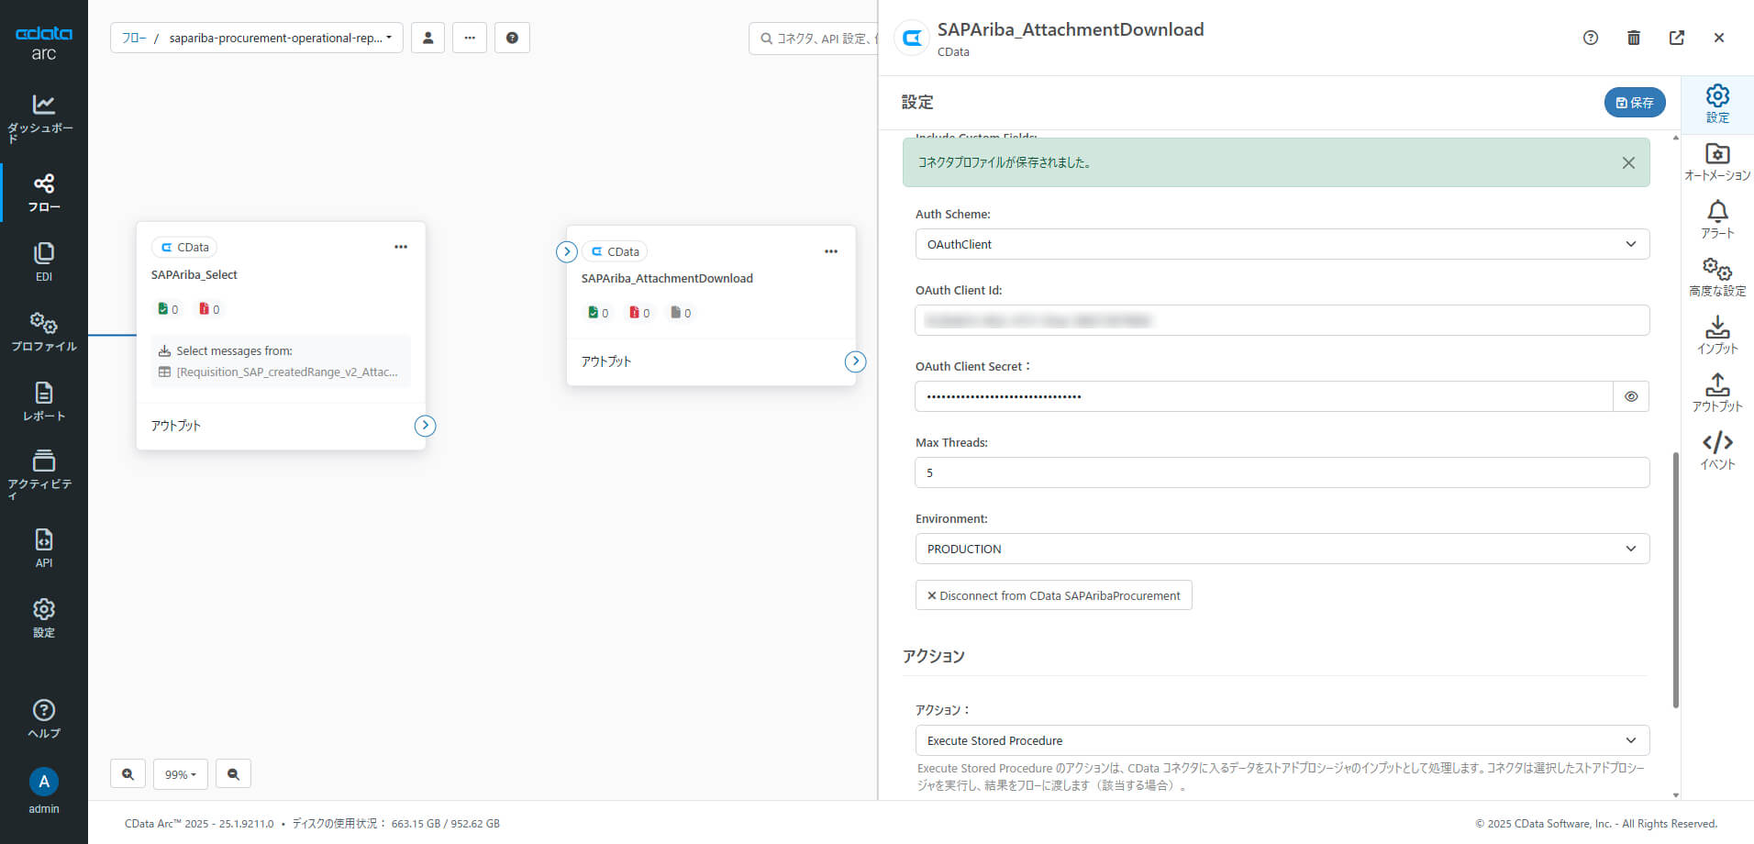
Task: Click the OAuth Client Id field
Action: pos(1282,320)
